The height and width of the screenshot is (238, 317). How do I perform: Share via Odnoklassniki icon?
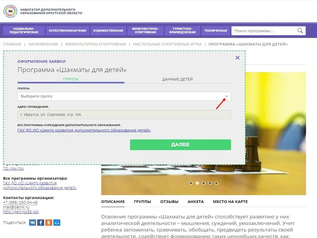click(49, 222)
